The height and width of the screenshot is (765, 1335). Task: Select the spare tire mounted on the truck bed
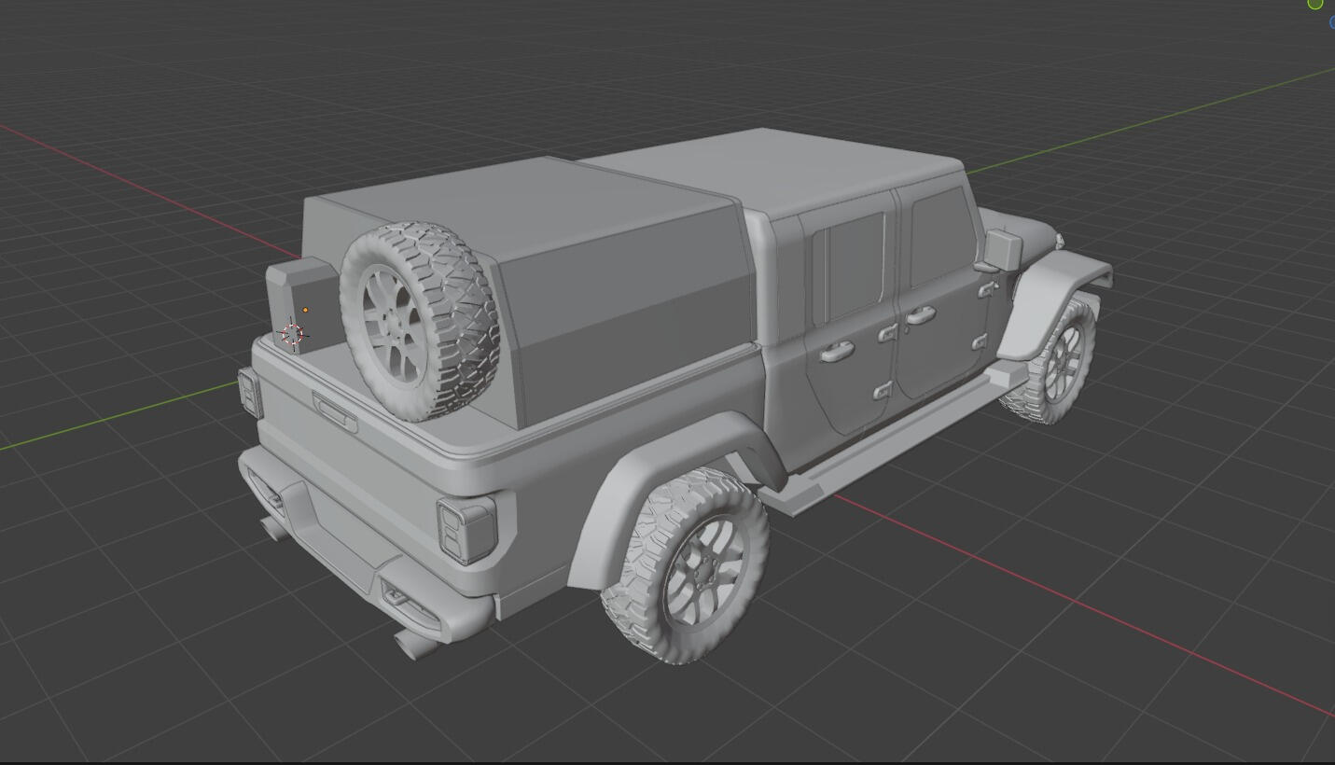click(x=420, y=319)
